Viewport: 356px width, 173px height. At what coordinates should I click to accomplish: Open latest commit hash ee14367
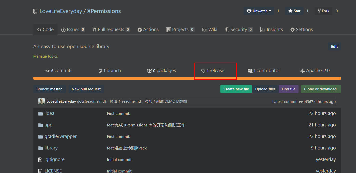pos(306,102)
